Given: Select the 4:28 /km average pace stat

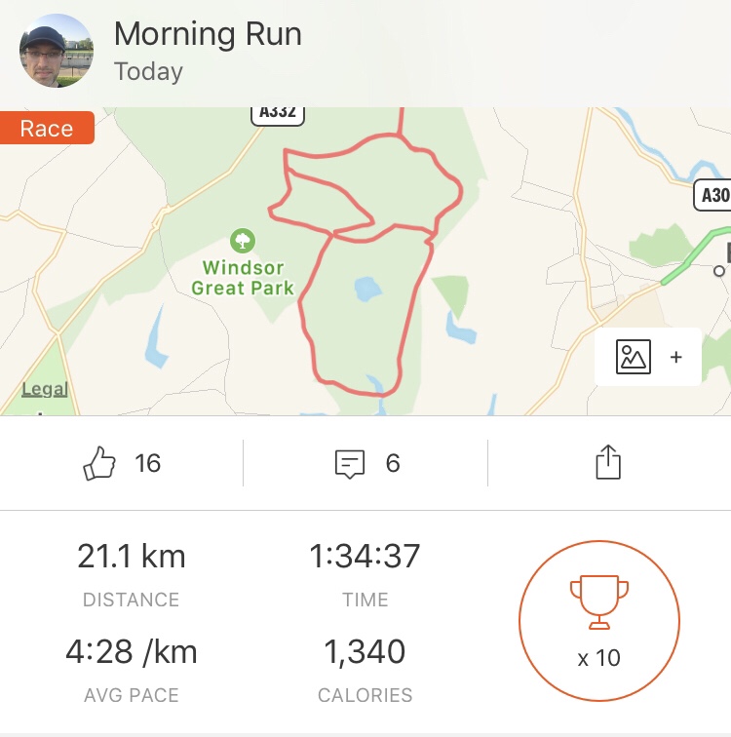Looking at the screenshot, I should point(131,652).
